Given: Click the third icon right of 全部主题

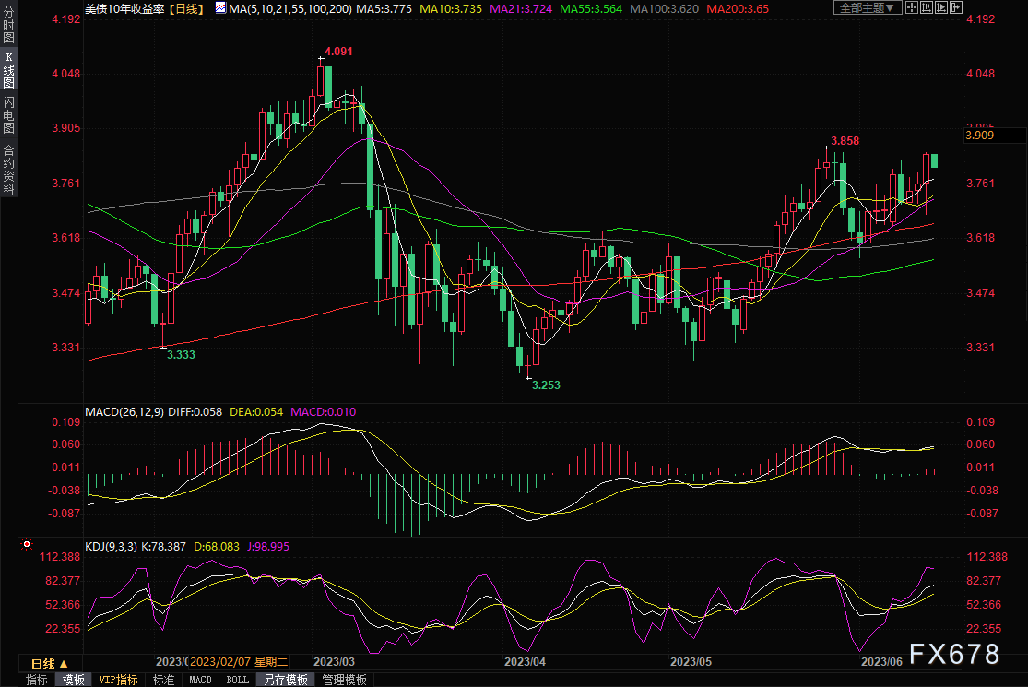Looking at the screenshot, I should [942, 7].
